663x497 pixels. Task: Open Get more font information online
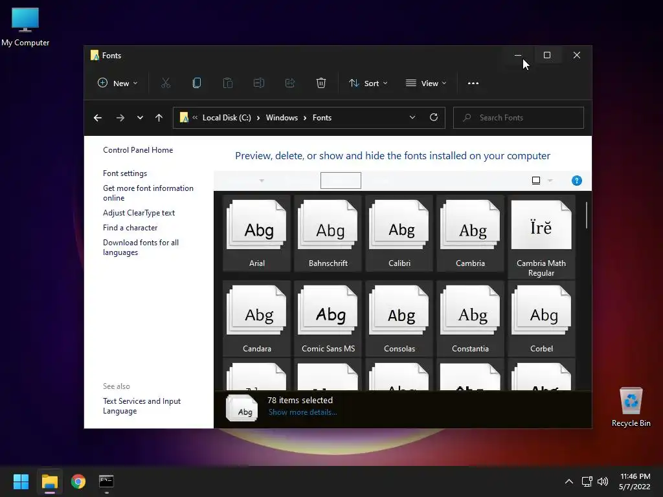point(148,193)
